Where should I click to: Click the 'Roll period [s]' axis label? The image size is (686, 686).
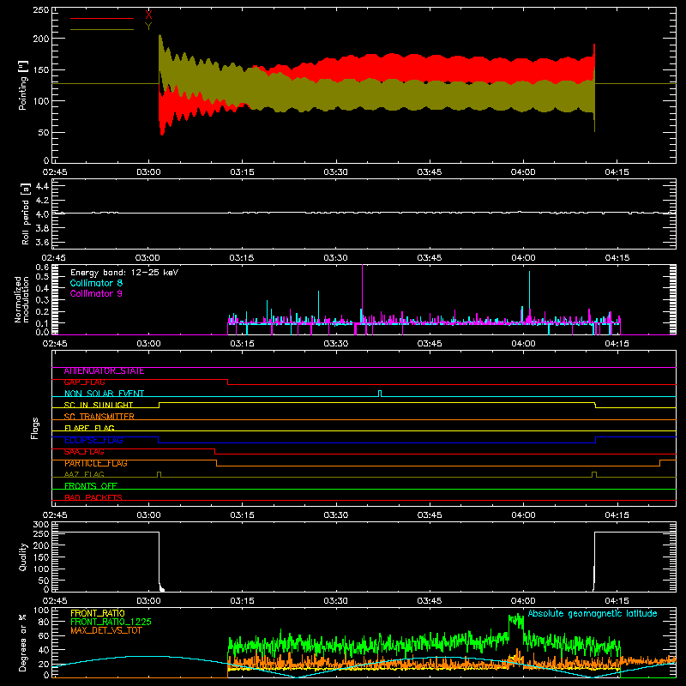(x=26, y=214)
